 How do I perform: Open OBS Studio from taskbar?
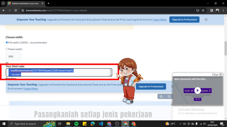pos(117,124)
